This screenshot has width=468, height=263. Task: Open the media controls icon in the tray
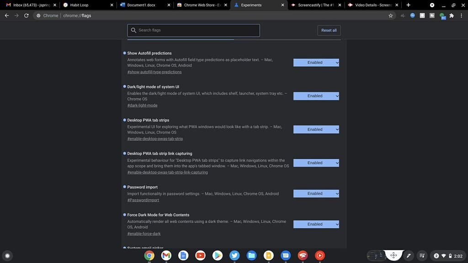(421, 255)
